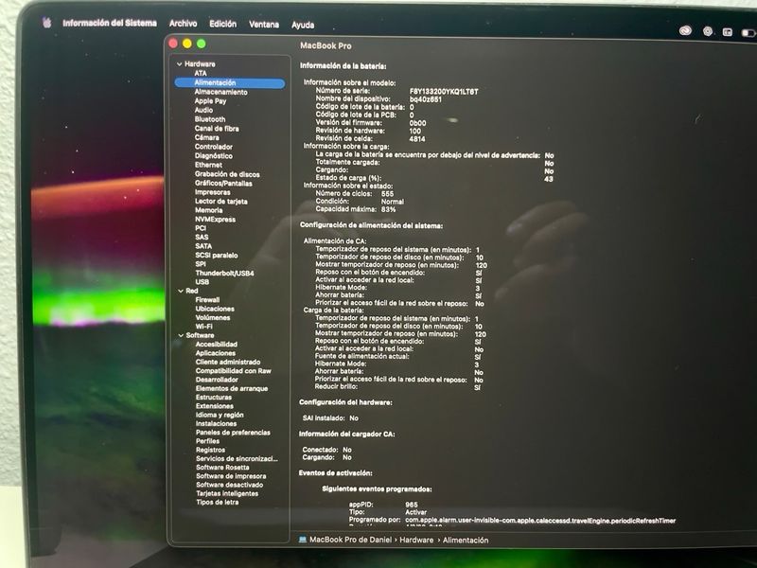Click the serial number F8Y133200YKQ1LT6T
Screen dimensions: 757x568
(x=444, y=91)
